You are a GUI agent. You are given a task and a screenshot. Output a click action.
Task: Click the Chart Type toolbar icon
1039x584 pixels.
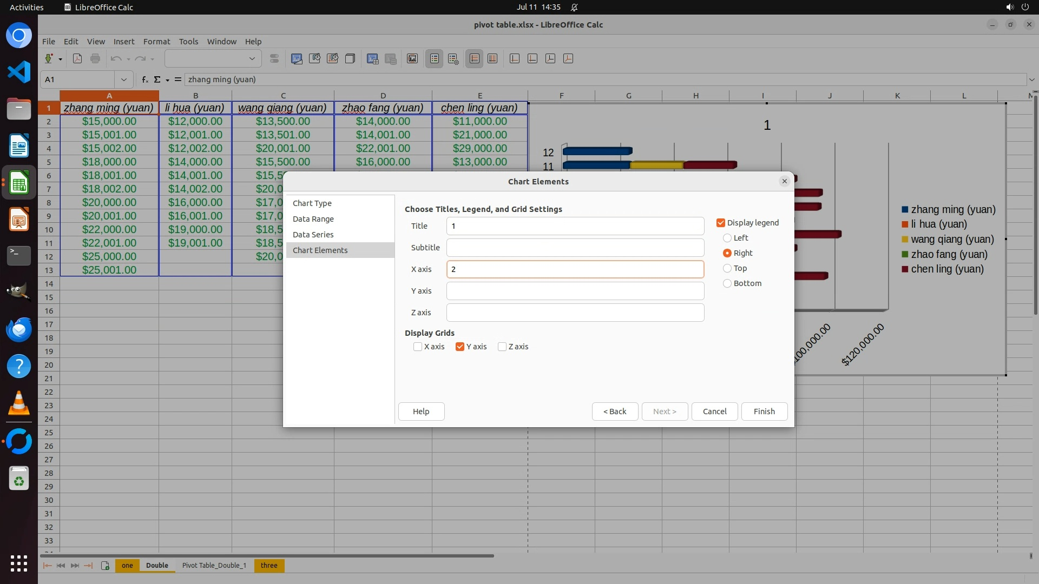point(297,59)
